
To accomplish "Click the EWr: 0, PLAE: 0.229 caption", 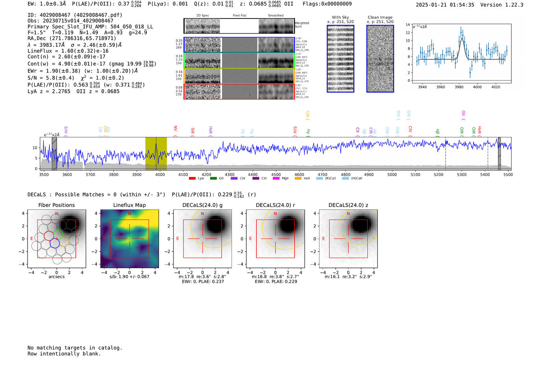I will [x=275, y=281].
